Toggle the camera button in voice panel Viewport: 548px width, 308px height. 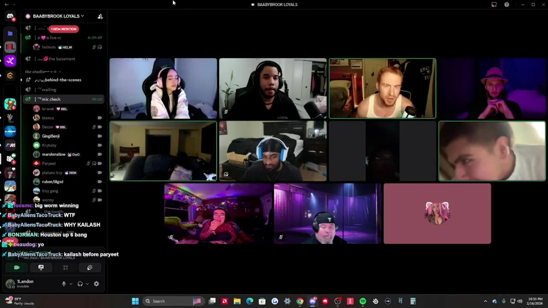click(17, 267)
